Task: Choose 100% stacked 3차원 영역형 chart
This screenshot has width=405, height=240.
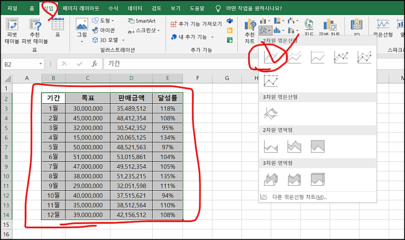Action: (317, 179)
